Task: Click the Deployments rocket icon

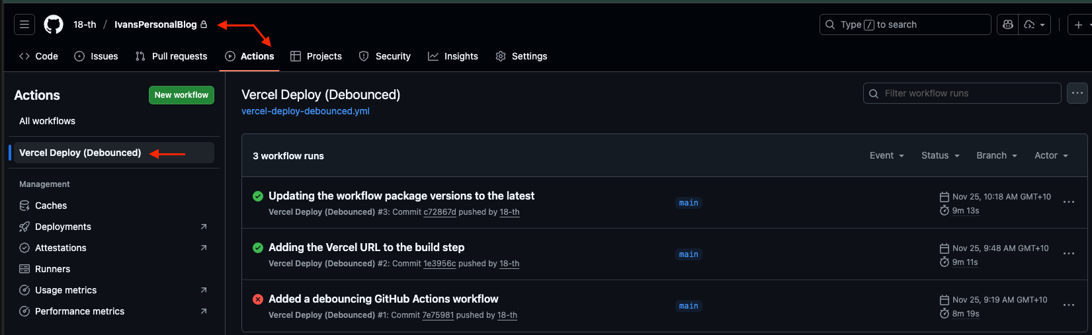Action: point(24,227)
